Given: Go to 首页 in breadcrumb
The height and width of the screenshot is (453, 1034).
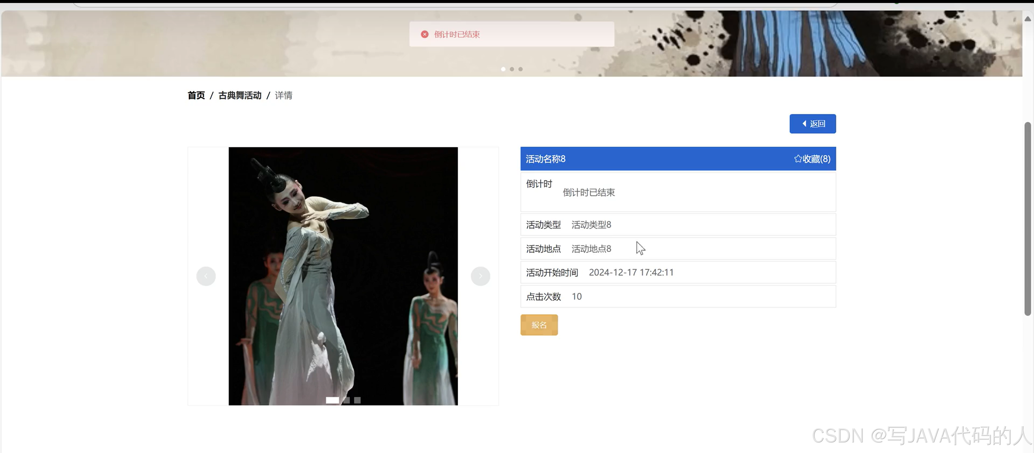Looking at the screenshot, I should point(196,95).
